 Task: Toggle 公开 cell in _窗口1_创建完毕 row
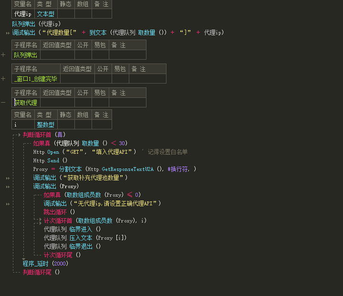pos(103,79)
